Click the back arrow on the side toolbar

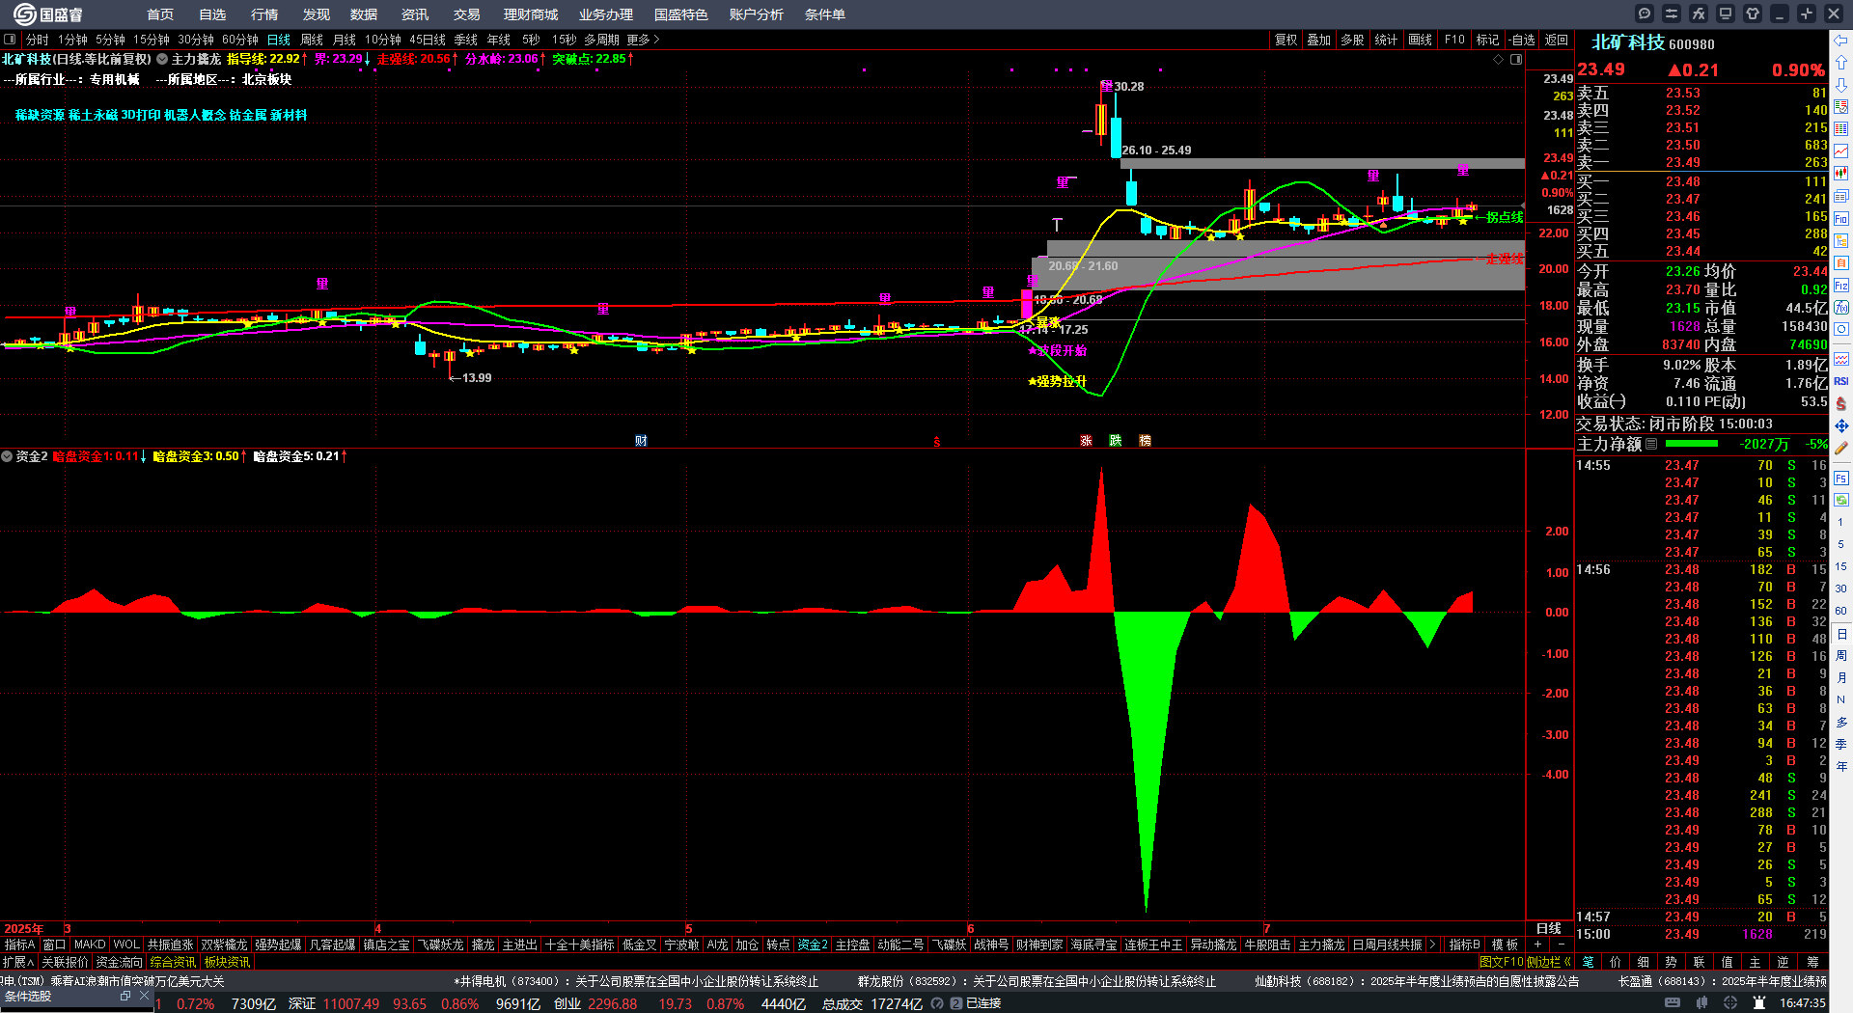coord(1841,41)
